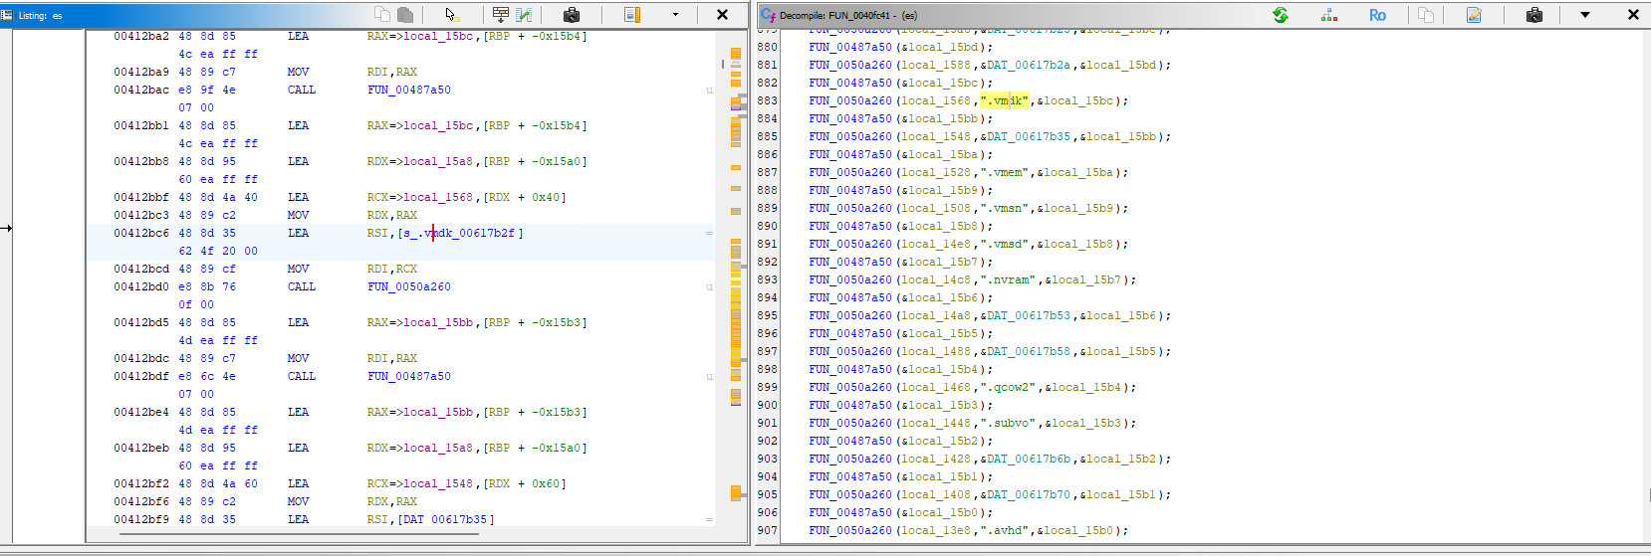Click the ".subvo" string on line 901
Screen dimensions: 1651x556
1008,423
